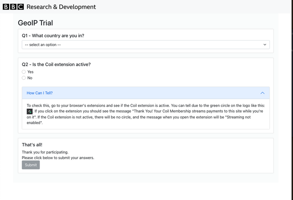Select the No radio button
The image size is (293, 200).
pyautogui.click(x=24, y=78)
